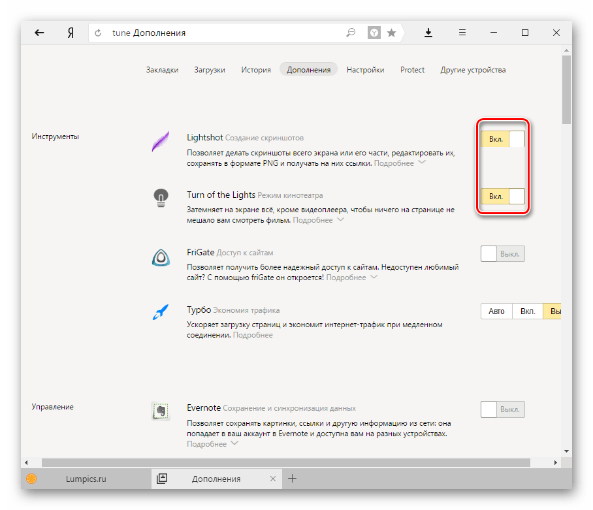Expand Lightshot details with Подробнее chevron
The width and height of the screenshot is (593, 510).
(x=421, y=163)
